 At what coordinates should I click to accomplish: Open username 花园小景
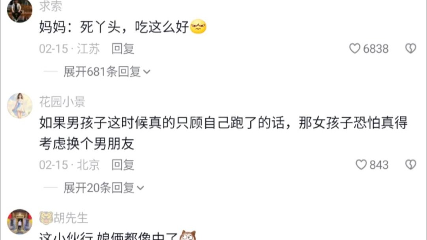click(62, 102)
